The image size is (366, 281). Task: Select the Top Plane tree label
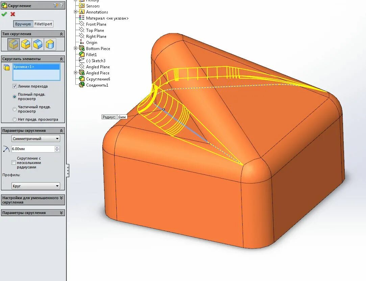(x=95, y=30)
